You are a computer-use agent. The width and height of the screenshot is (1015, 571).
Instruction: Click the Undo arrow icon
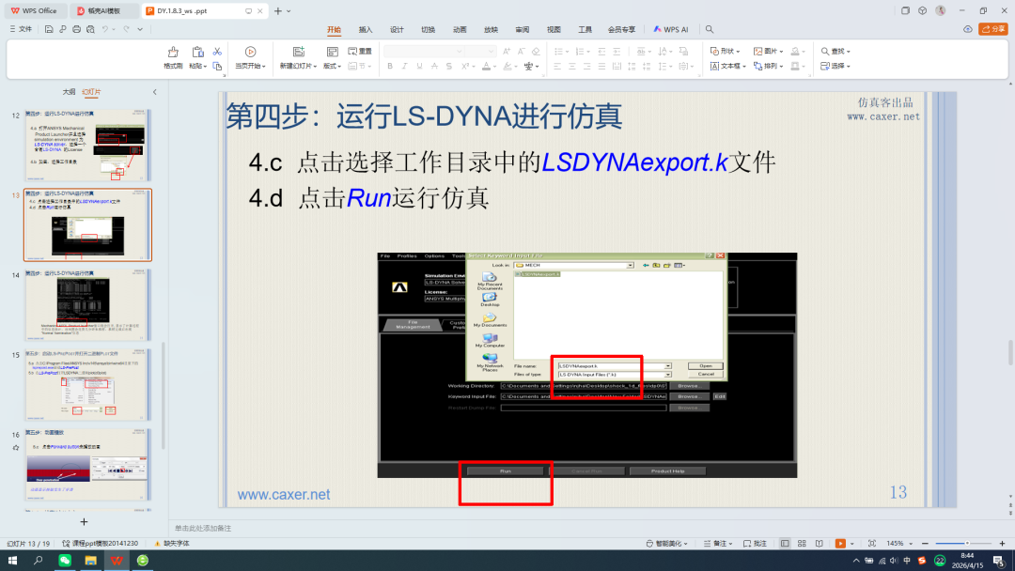(x=105, y=29)
